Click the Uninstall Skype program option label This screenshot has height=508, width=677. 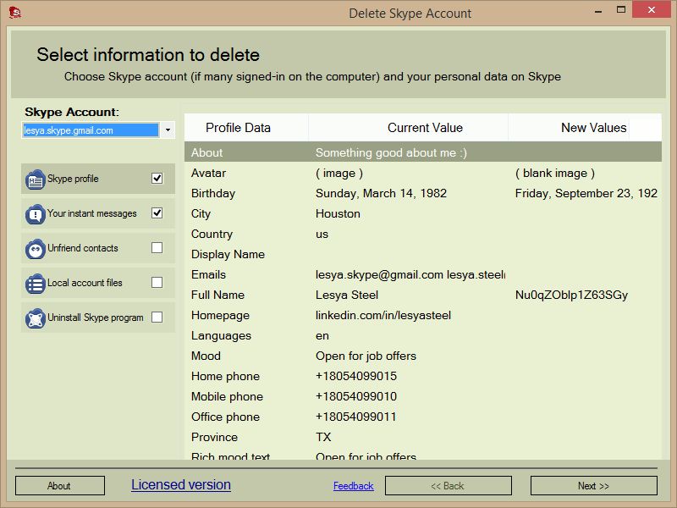click(x=96, y=317)
